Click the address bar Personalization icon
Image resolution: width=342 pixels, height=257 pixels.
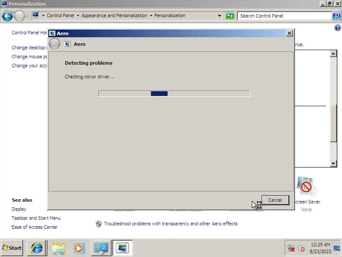click(x=35, y=15)
